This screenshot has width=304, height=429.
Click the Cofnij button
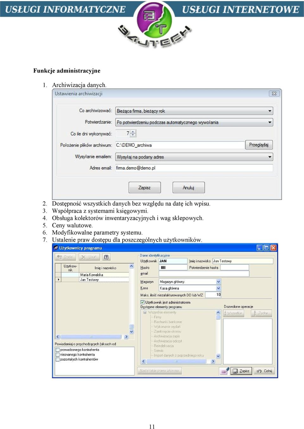click(264, 371)
